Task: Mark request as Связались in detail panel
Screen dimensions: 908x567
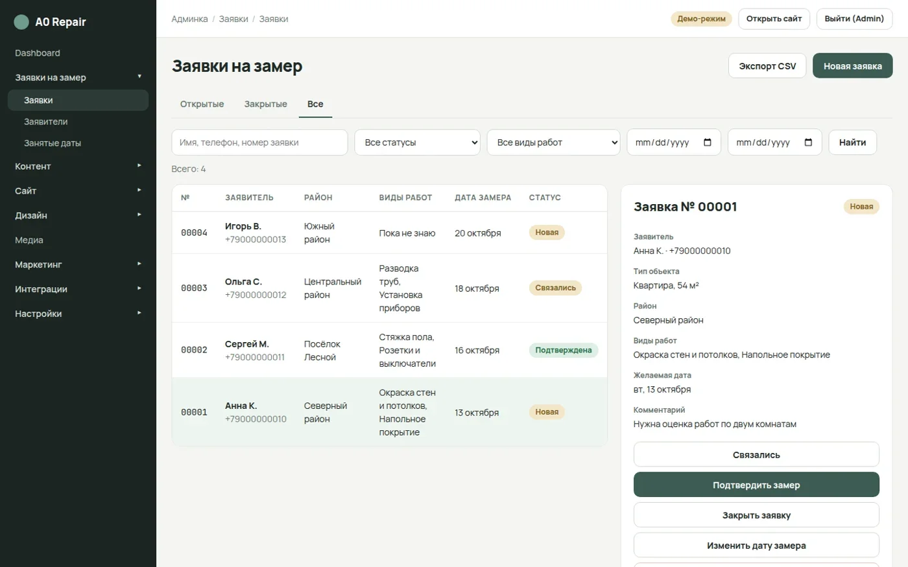Action: [756, 455]
